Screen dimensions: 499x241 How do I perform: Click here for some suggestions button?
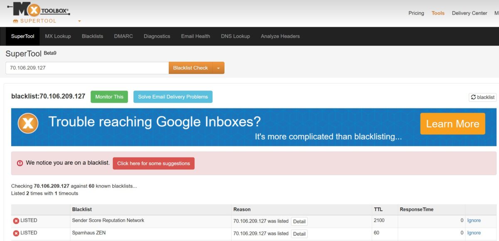(153, 163)
